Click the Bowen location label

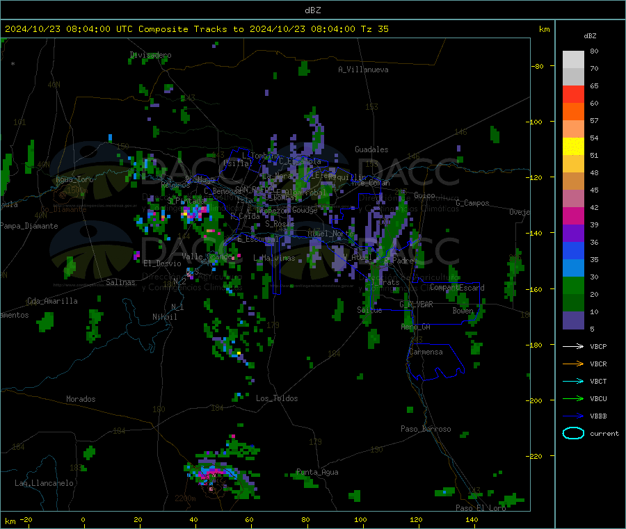[463, 310]
